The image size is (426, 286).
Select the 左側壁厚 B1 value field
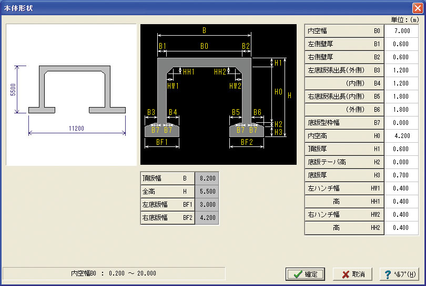click(401, 44)
